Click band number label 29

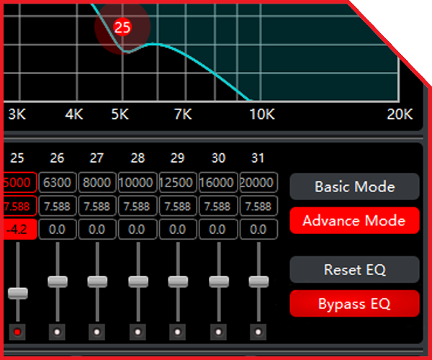click(177, 158)
